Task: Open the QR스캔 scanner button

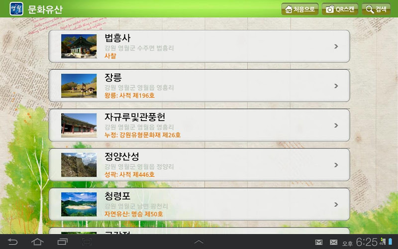Action: click(340, 9)
